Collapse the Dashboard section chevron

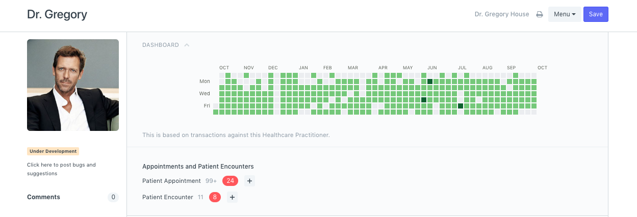(187, 45)
